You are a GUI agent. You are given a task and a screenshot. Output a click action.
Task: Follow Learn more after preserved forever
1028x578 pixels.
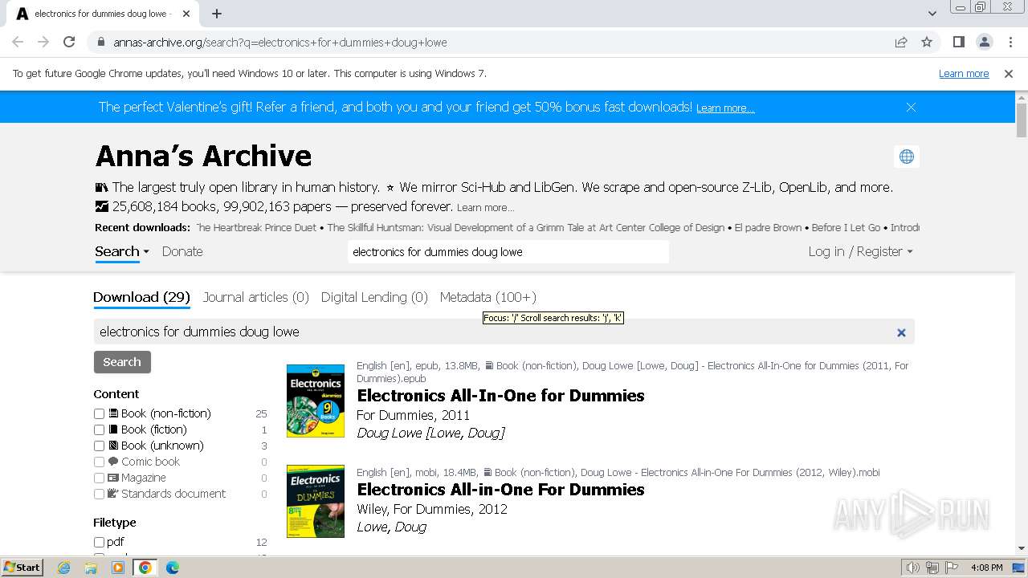point(485,208)
